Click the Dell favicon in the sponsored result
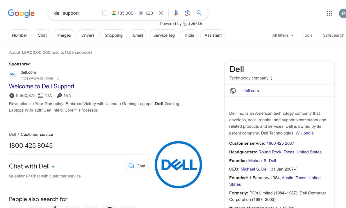 (x=13, y=75)
